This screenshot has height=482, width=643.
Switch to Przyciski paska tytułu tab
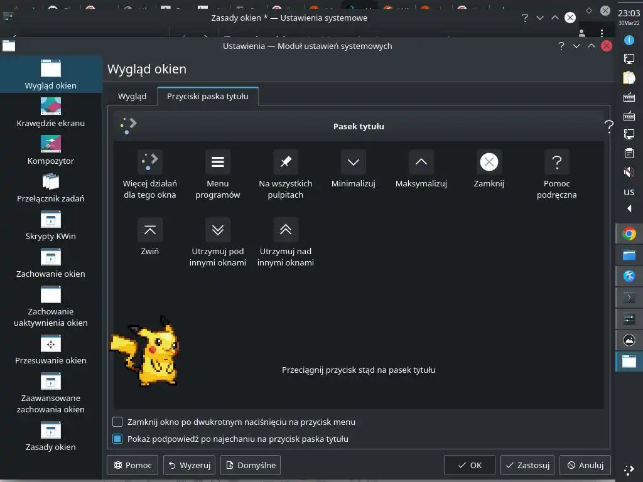[x=207, y=96]
